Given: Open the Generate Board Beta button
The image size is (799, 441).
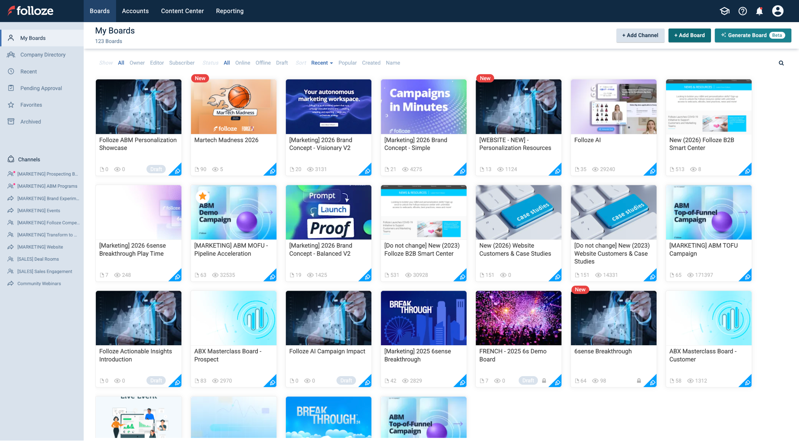Looking at the screenshot, I should click(x=752, y=35).
